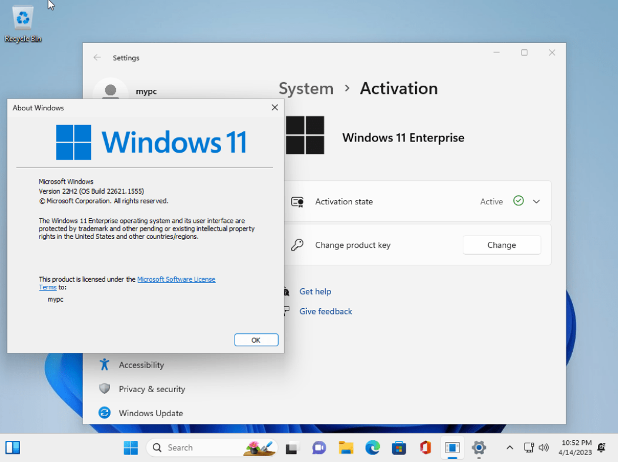The image size is (618, 462).
Task: Open the Start menu
Action: 131,448
